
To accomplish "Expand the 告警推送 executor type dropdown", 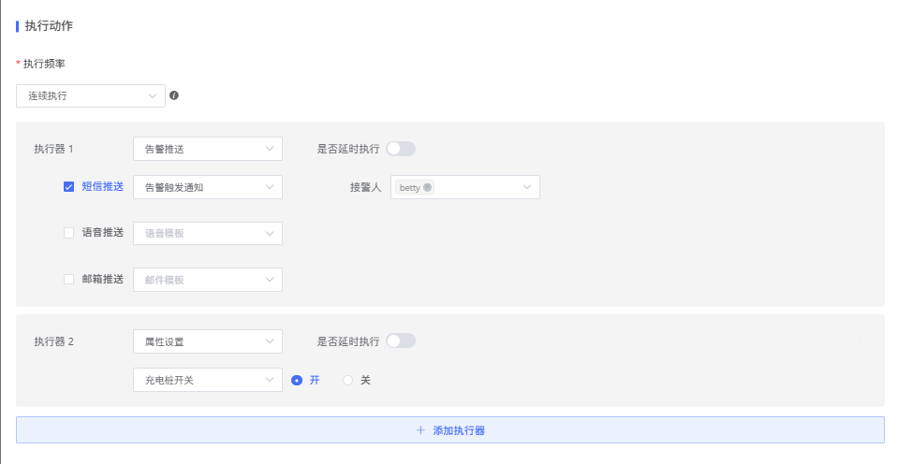I will tap(207, 149).
